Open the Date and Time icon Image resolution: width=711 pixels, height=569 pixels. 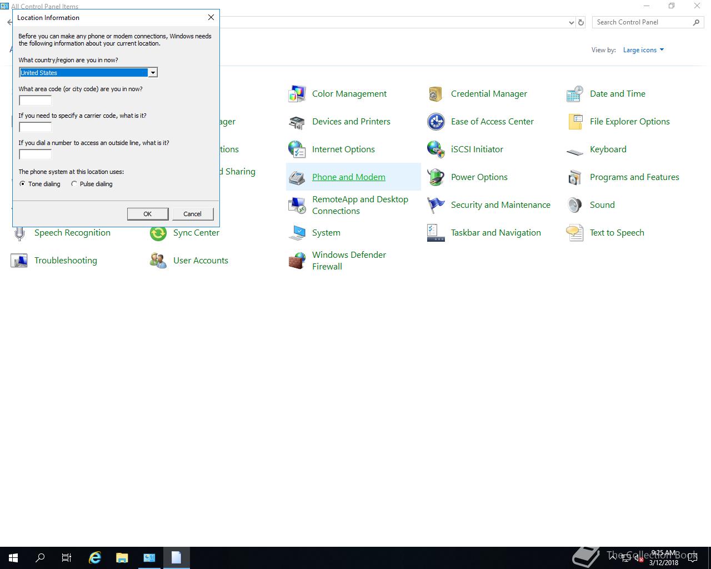click(x=575, y=94)
